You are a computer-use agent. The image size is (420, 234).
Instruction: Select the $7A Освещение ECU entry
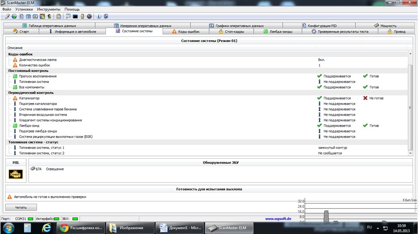[x=49, y=169]
